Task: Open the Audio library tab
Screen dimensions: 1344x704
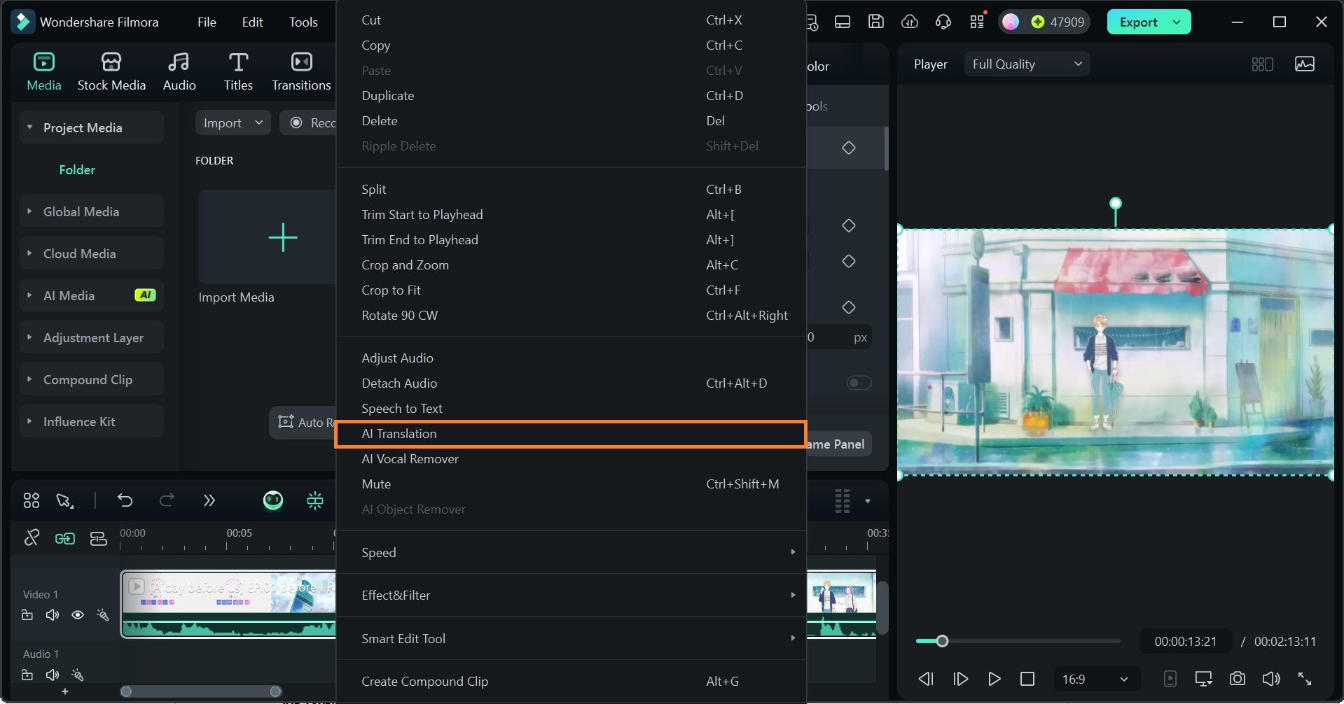Action: point(179,71)
